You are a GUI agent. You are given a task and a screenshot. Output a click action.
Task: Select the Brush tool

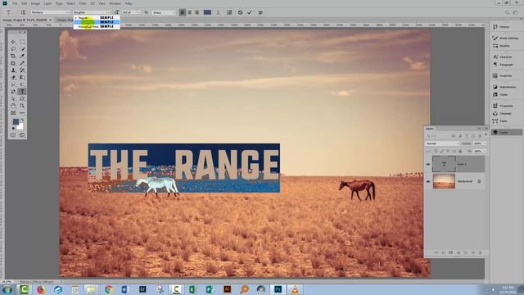22,63
